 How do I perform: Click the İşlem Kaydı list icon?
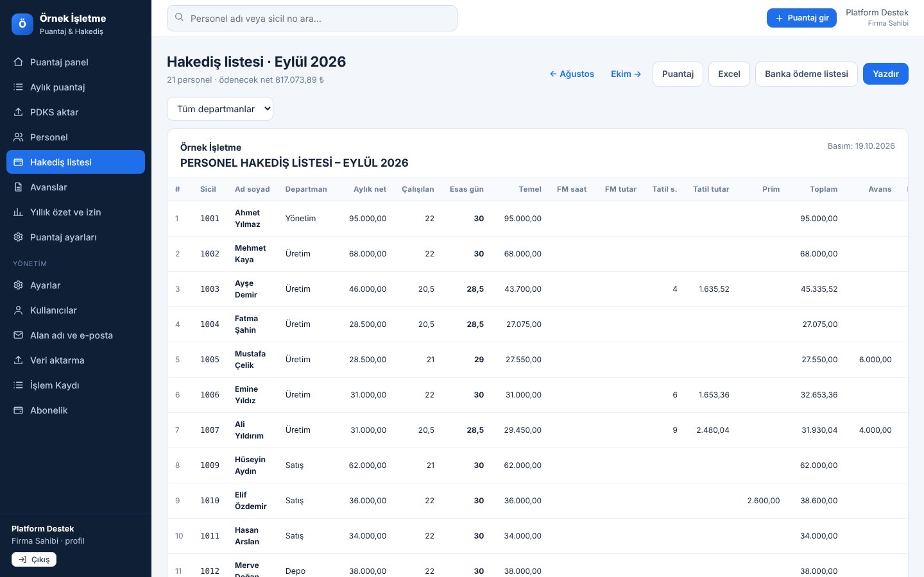(x=18, y=385)
